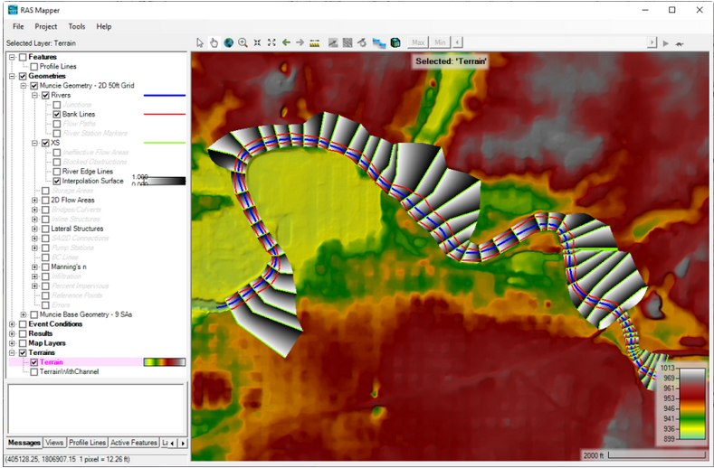Open the Active Features tab

tap(133, 443)
